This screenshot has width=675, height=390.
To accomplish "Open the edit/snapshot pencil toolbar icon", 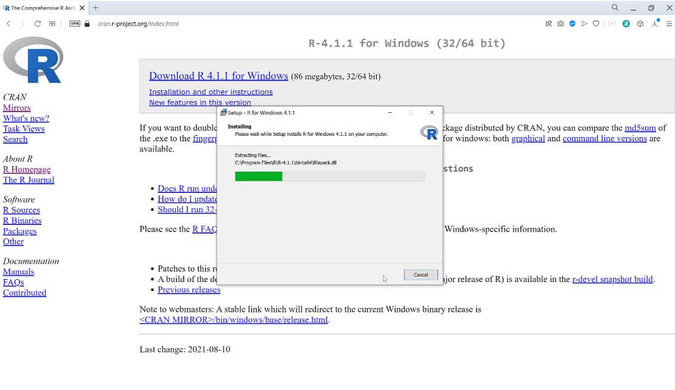I will click(549, 24).
